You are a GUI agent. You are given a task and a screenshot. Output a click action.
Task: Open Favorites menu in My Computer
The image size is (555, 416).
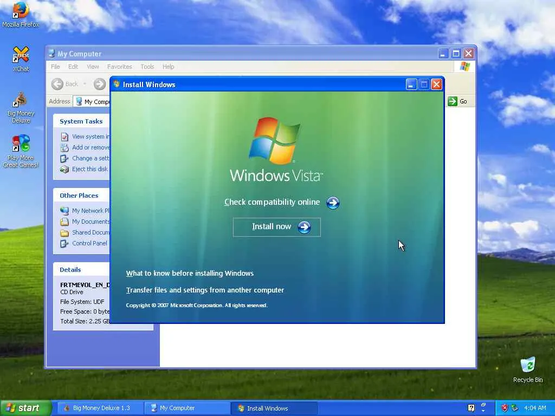coord(120,67)
